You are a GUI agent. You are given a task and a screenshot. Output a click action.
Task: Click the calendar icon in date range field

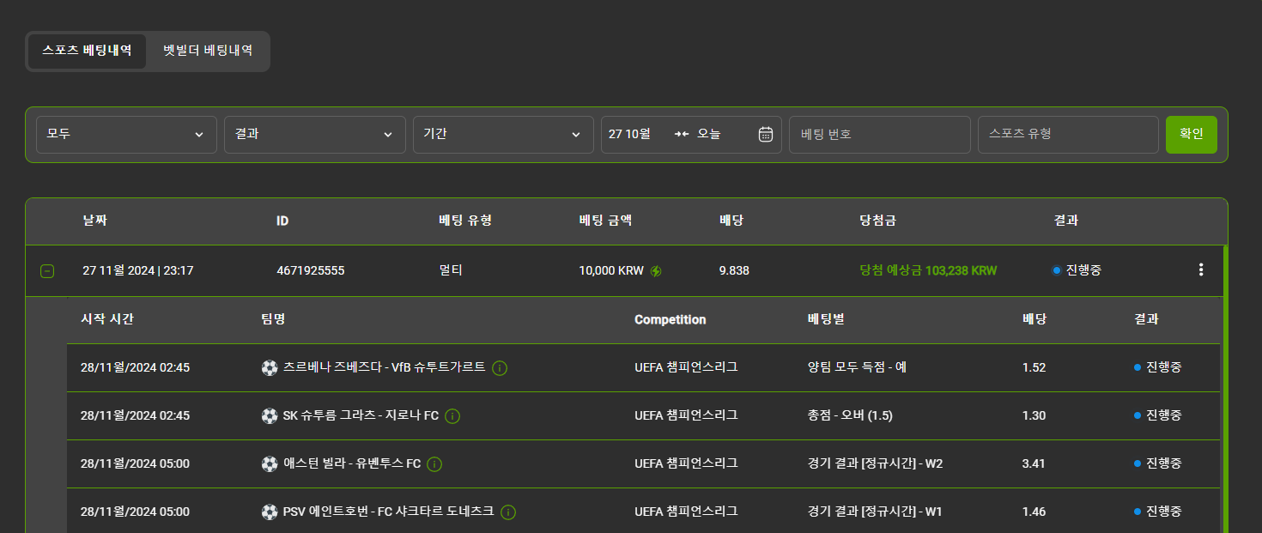click(766, 135)
